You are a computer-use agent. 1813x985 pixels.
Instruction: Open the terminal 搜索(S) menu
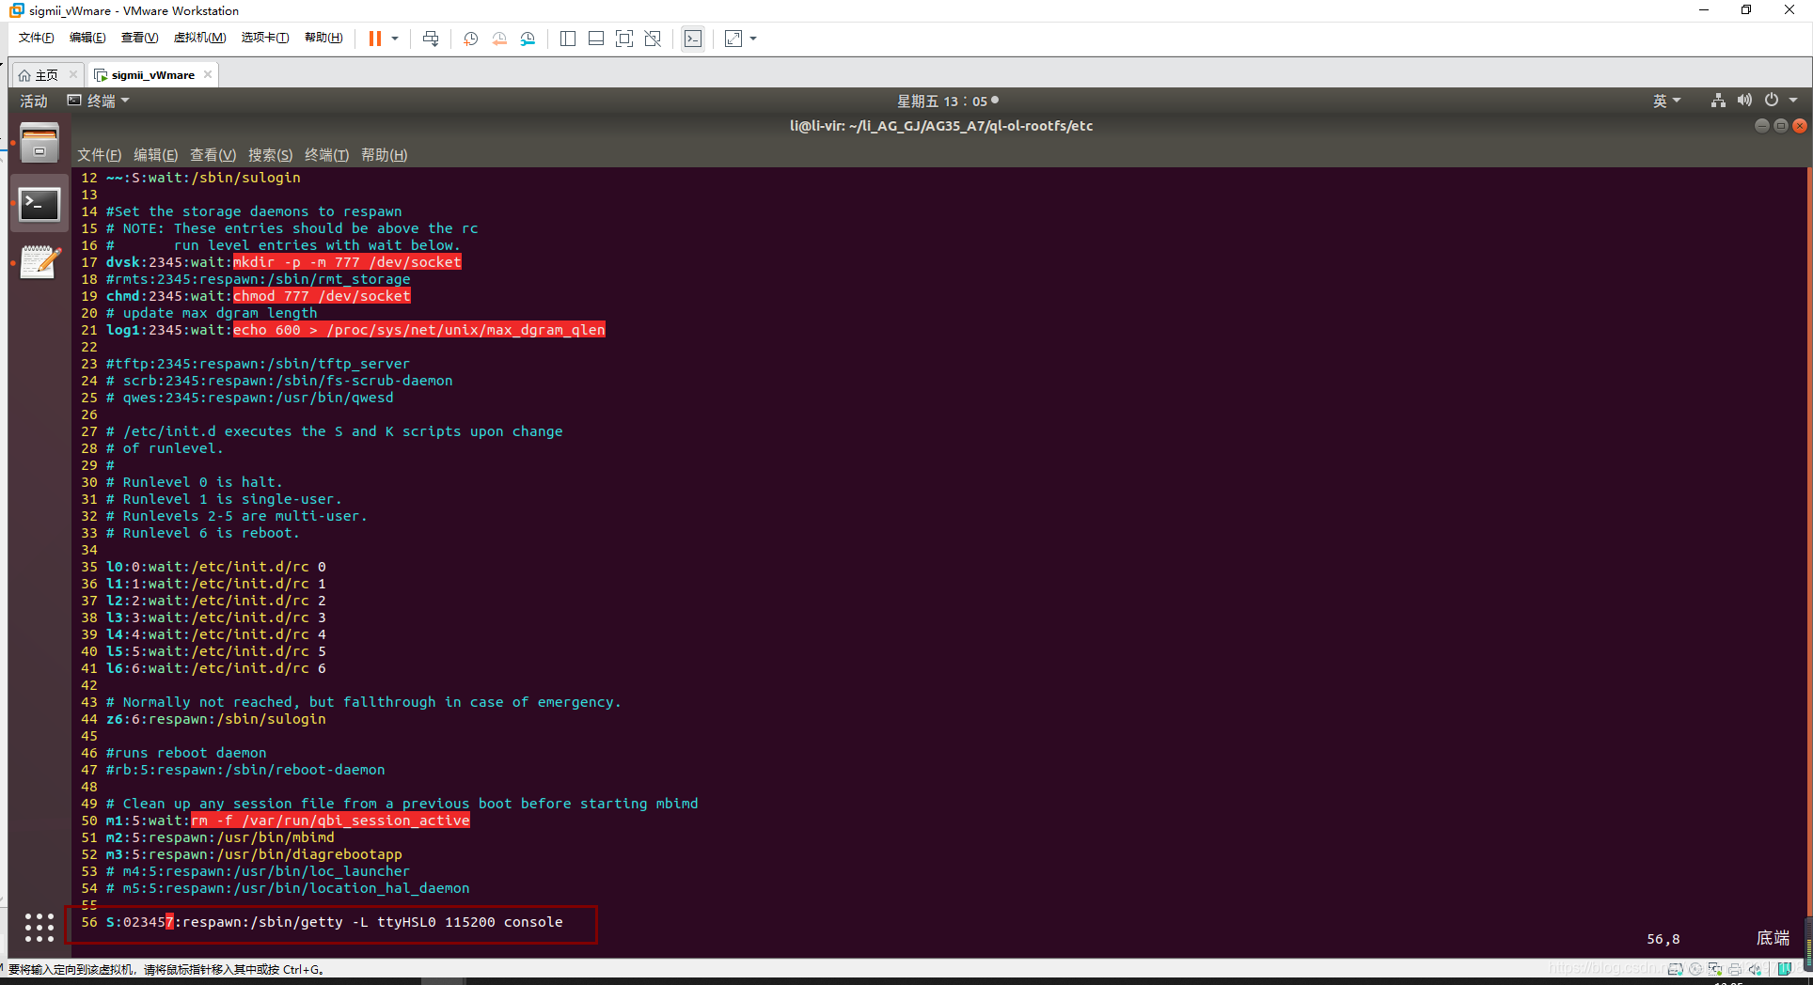(270, 155)
